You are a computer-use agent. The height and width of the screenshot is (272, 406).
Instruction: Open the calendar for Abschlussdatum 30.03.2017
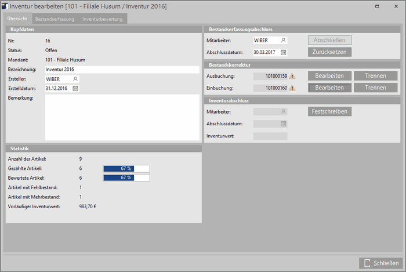click(x=283, y=52)
